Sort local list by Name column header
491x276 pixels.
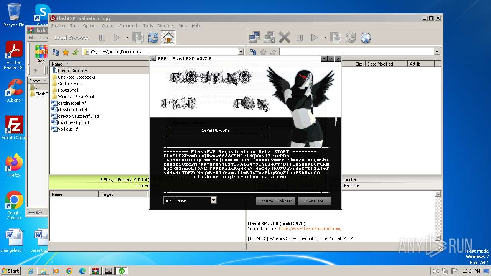(x=99, y=64)
